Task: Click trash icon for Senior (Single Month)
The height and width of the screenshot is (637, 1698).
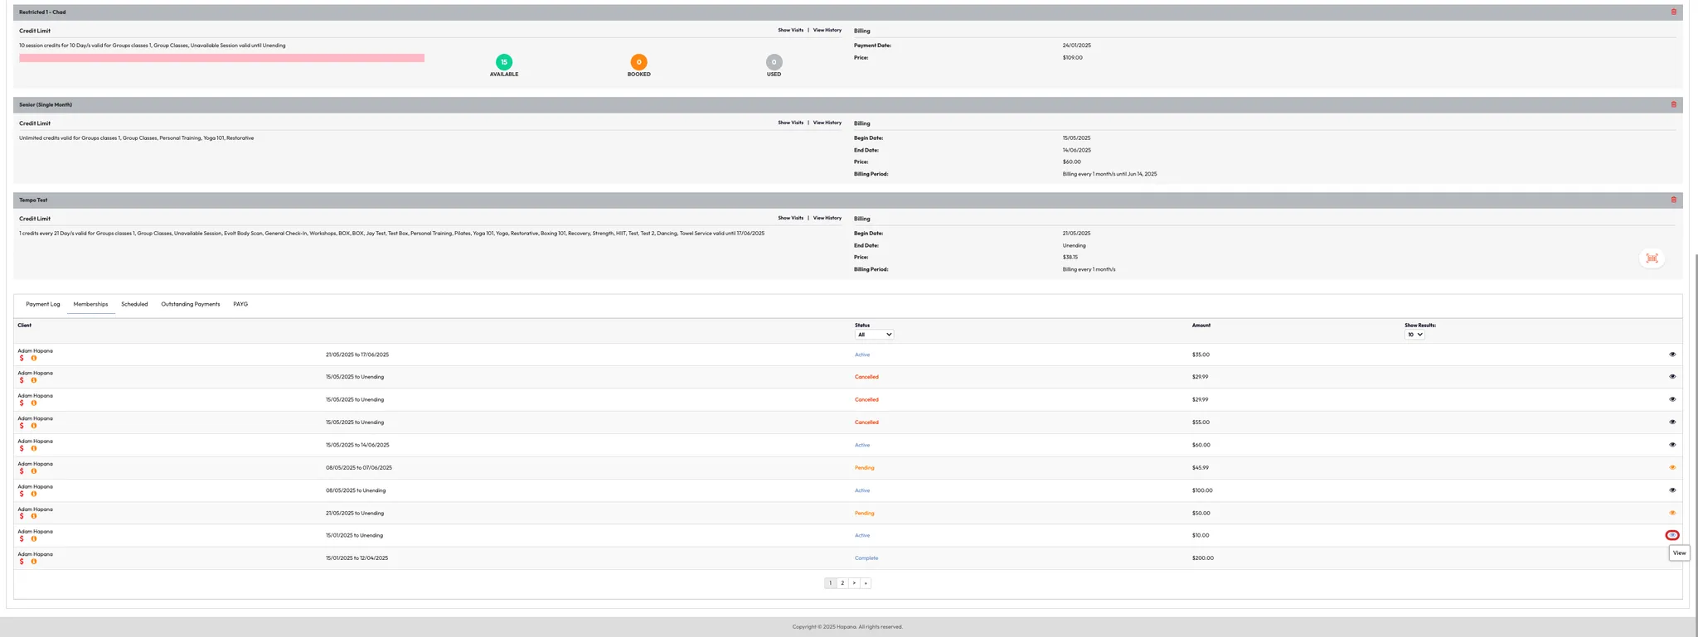Action: 1673,105
